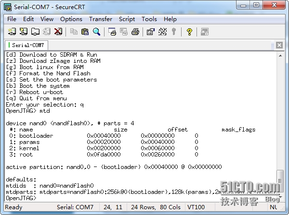Select the Serial-COM7 session tab

26,45
